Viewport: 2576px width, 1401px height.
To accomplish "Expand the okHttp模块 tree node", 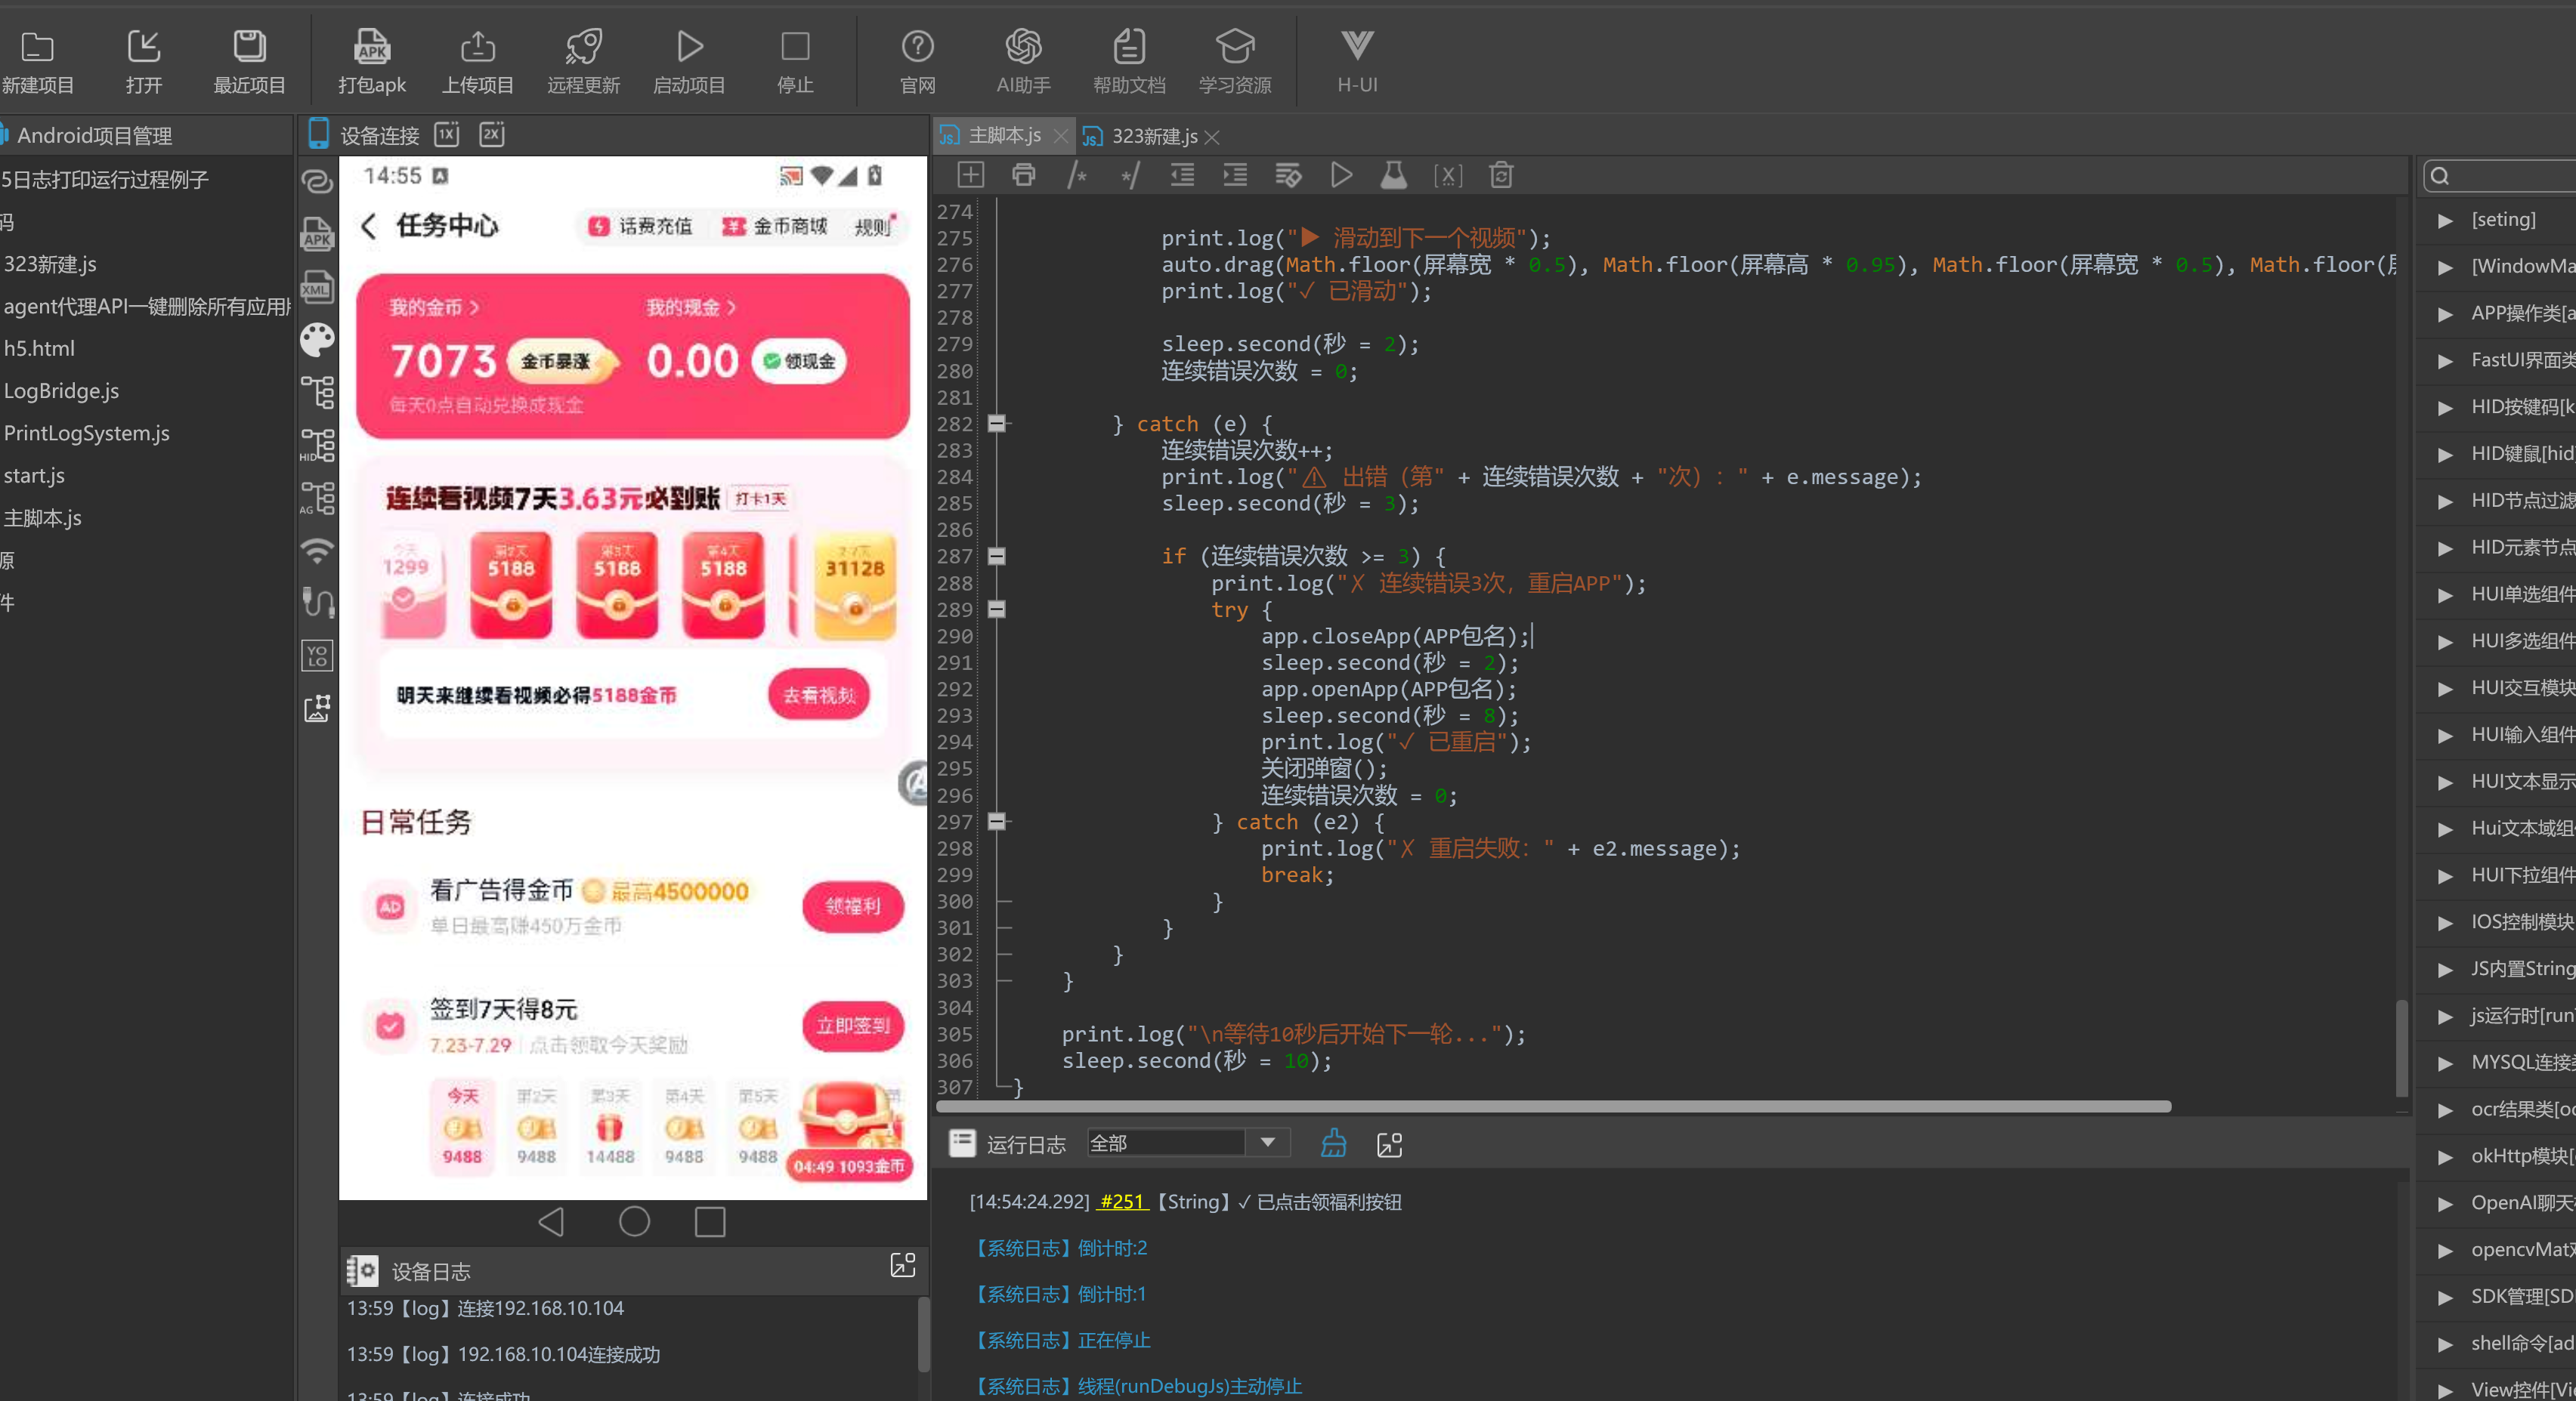I will (2445, 1156).
